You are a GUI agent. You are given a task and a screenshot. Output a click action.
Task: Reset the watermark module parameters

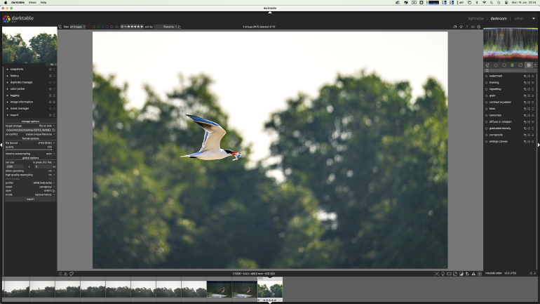pos(529,76)
